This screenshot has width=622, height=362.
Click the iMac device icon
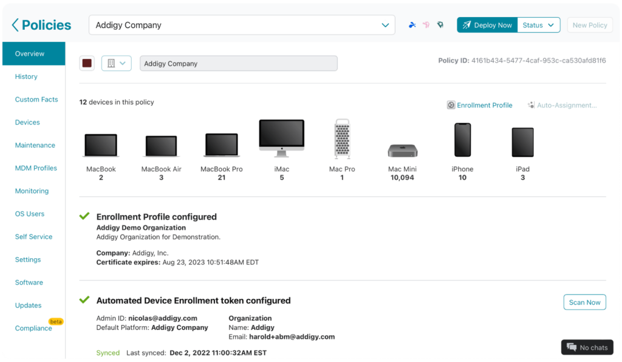pos(282,138)
